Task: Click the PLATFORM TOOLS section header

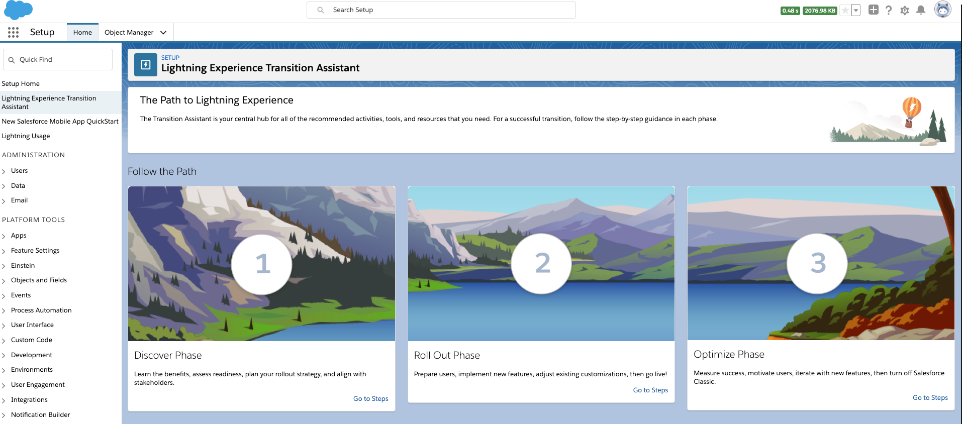Action: pos(33,220)
